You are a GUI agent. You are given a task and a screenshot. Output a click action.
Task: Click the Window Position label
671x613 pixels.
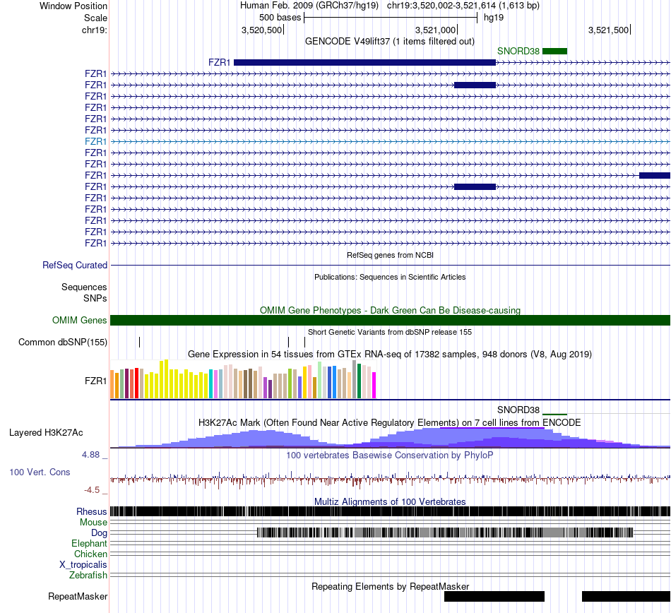tap(73, 6)
